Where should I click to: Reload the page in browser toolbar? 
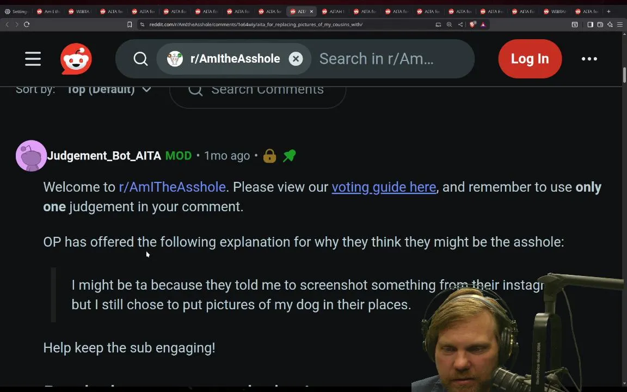pos(27,24)
